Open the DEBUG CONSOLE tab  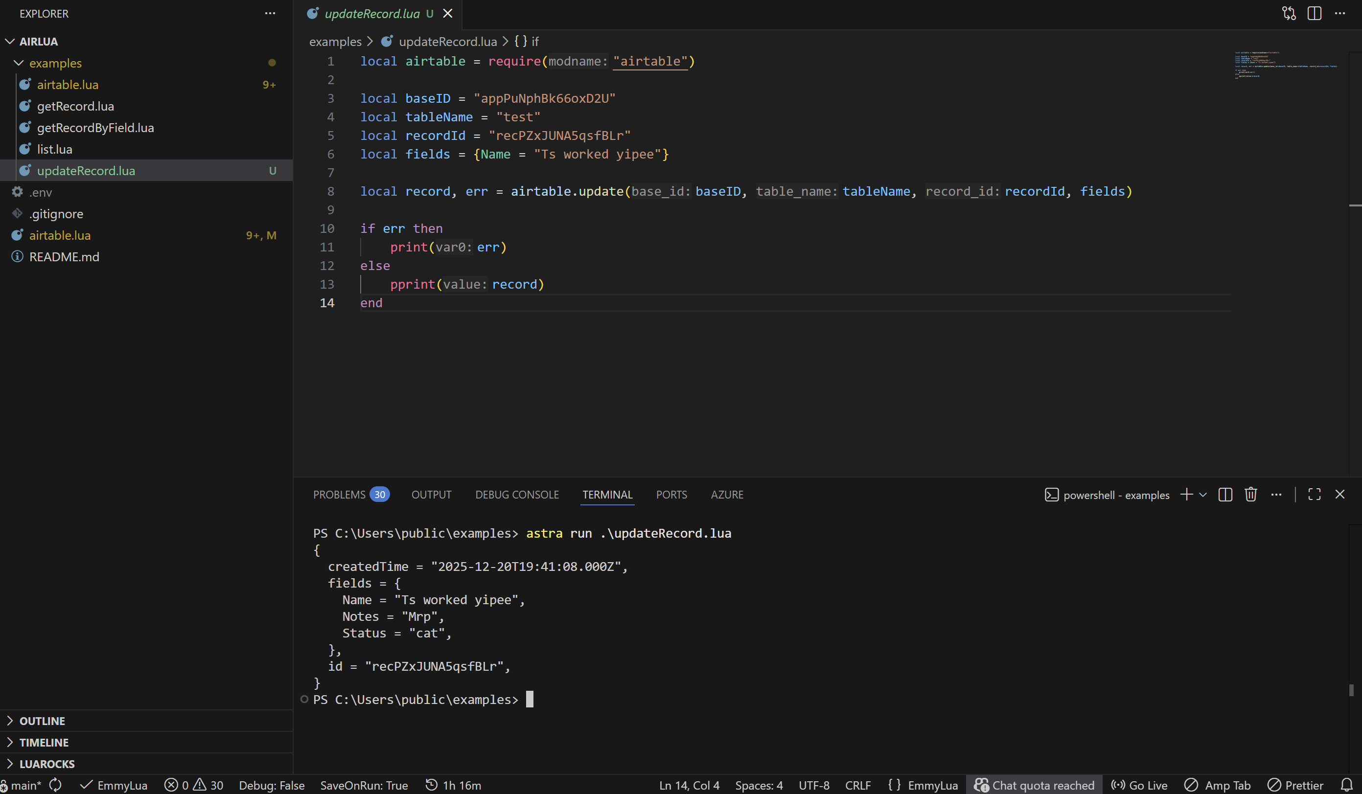[x=517, y=494]
